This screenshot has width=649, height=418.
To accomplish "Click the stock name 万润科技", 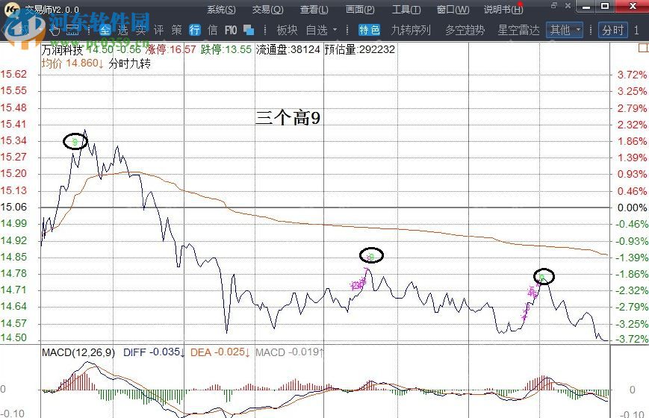I will (63, 50).
